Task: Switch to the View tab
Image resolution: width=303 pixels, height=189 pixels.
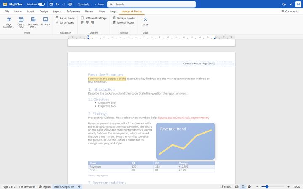Action: pyautogui.click(x=102, y=11)
